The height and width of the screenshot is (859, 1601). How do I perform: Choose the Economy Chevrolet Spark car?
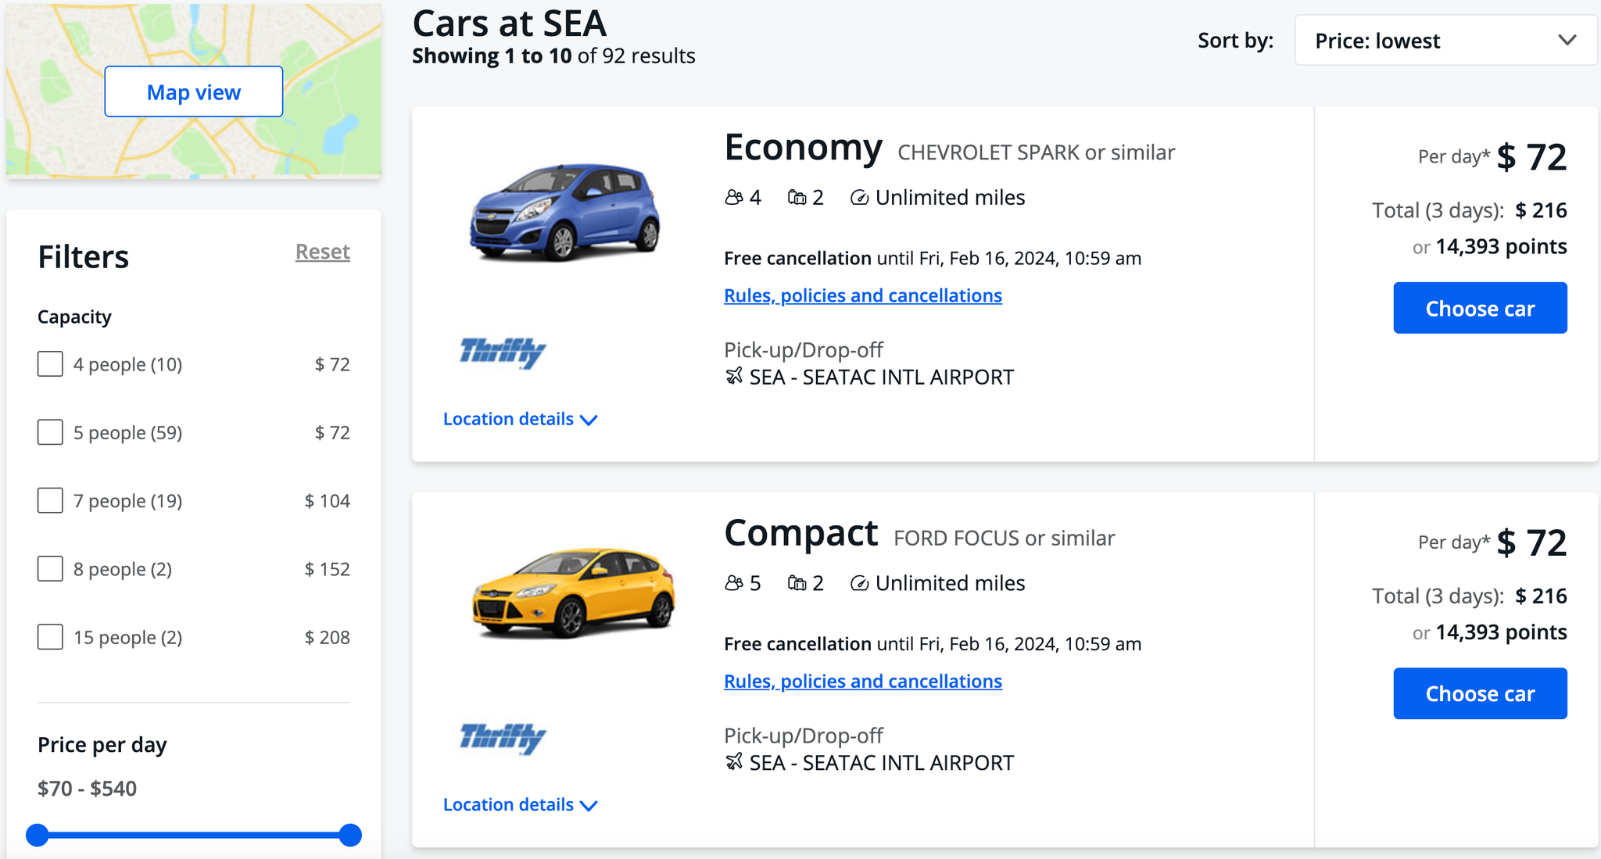(1480, 308)
